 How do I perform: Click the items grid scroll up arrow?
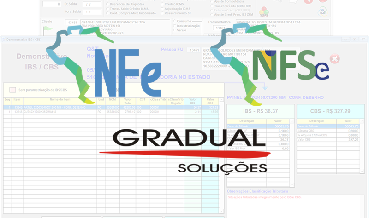tap(221, 100)
